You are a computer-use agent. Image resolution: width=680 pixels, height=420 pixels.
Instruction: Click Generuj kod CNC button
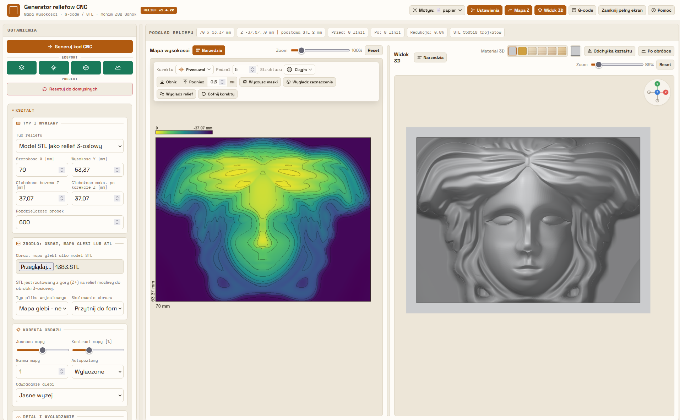[70, 46]
